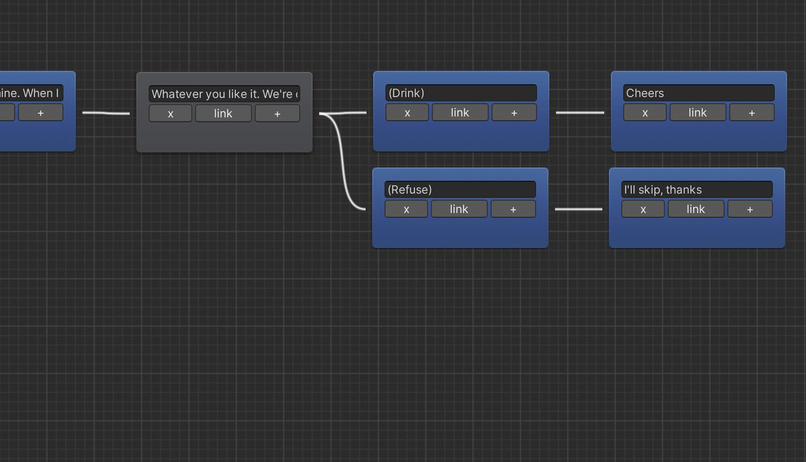Delete the (Refuse) node with x
Image resolution: width=806 pixels, height=462 pixels.
[x=406, y=209]
